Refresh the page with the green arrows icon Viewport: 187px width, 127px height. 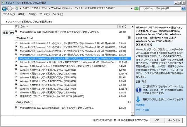[x=136, y=8]
